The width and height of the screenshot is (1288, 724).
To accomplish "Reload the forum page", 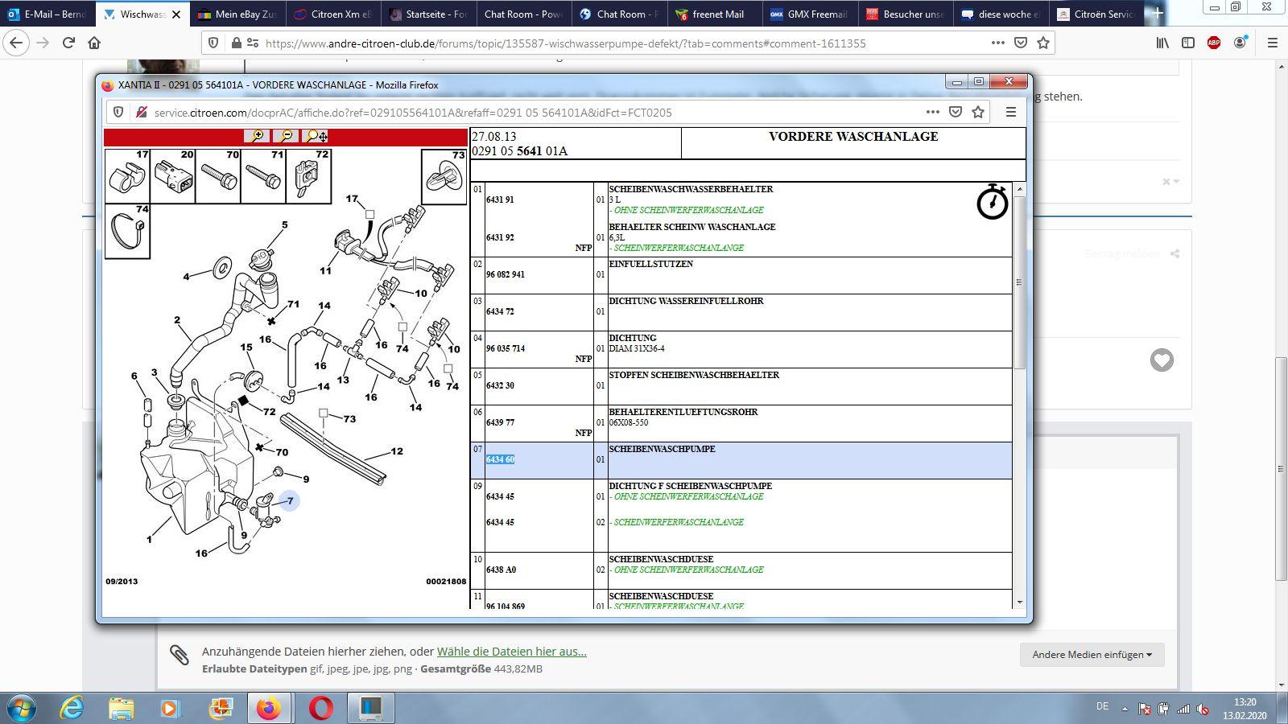I will tap(68, 43).
